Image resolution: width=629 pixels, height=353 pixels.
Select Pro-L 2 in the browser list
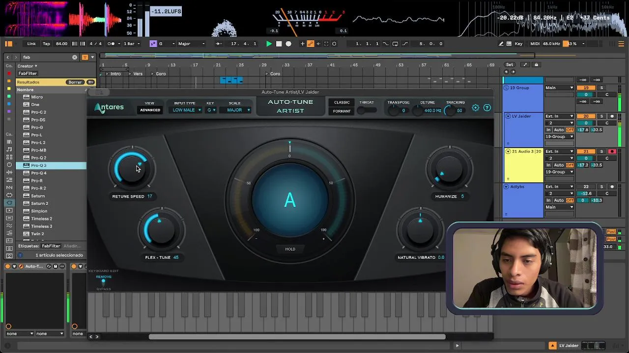[51, 143]
